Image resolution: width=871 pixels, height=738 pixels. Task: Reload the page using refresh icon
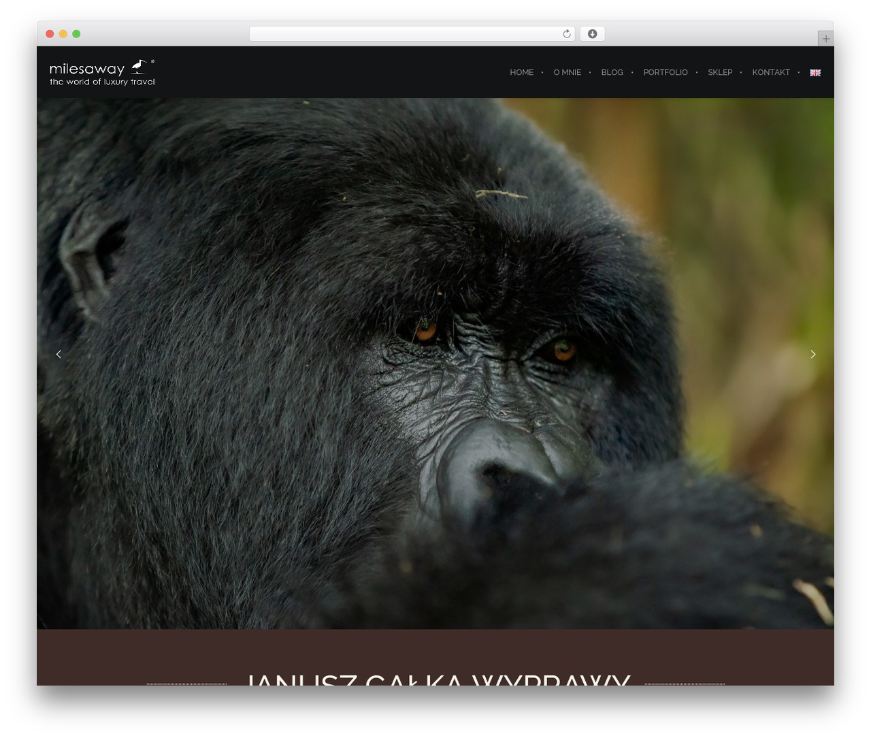tap(566, 34)
